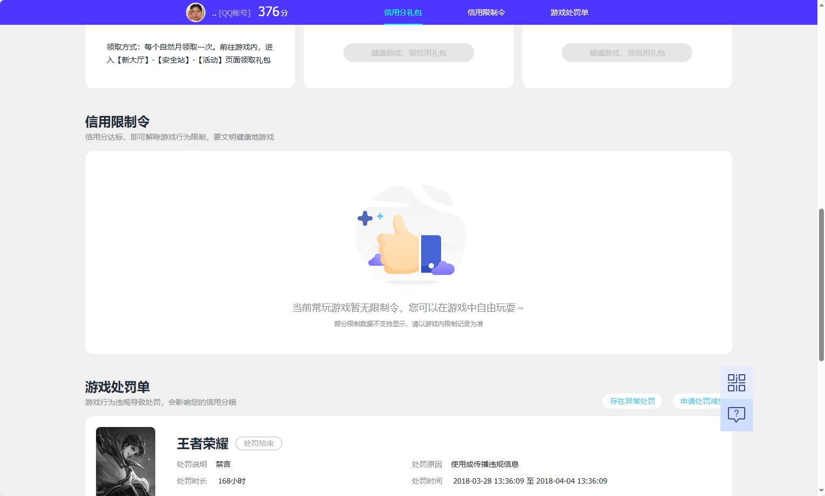Click the 王者荣耀 game cover thumbnail
The height and width of the screenshot is (496, 825).
126,461
